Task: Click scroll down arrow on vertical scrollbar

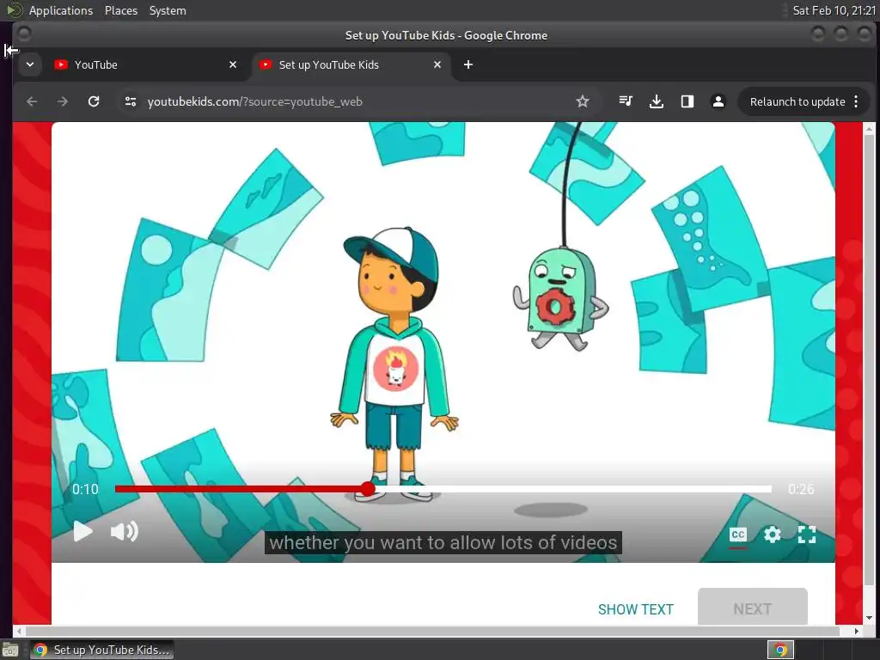Action: click(x=869, y=618)
